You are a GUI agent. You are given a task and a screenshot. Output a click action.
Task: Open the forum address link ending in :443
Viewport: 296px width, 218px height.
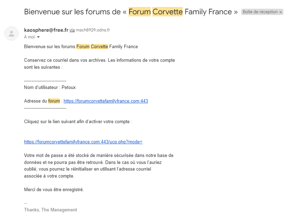coord(106,101)
